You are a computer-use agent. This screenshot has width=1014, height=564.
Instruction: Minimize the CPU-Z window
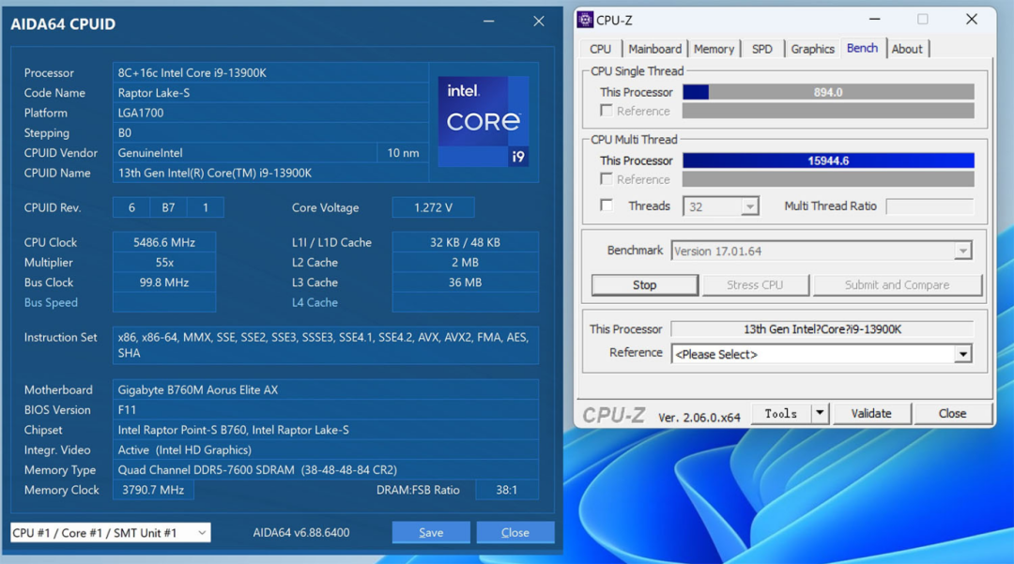coord(874,20)
